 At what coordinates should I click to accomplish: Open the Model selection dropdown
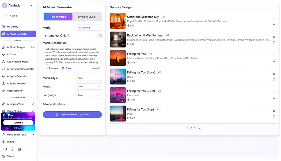pos(89,27)
